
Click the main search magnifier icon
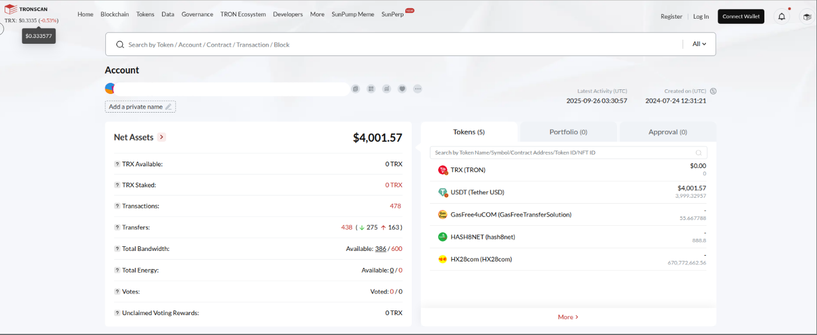coord(120,44)
